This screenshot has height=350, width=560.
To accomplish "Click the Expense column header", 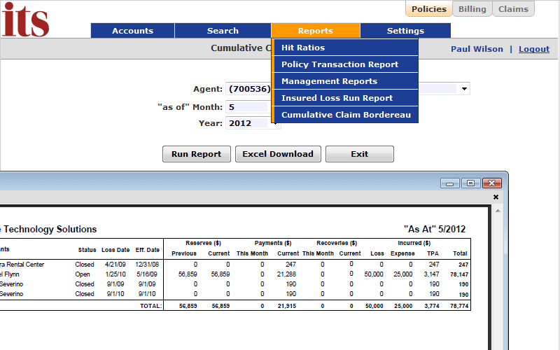I will point(402,253).
